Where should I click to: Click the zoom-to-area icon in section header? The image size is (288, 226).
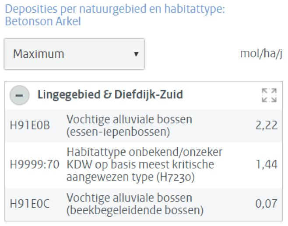pyautogui.click(x=269, y=95)
